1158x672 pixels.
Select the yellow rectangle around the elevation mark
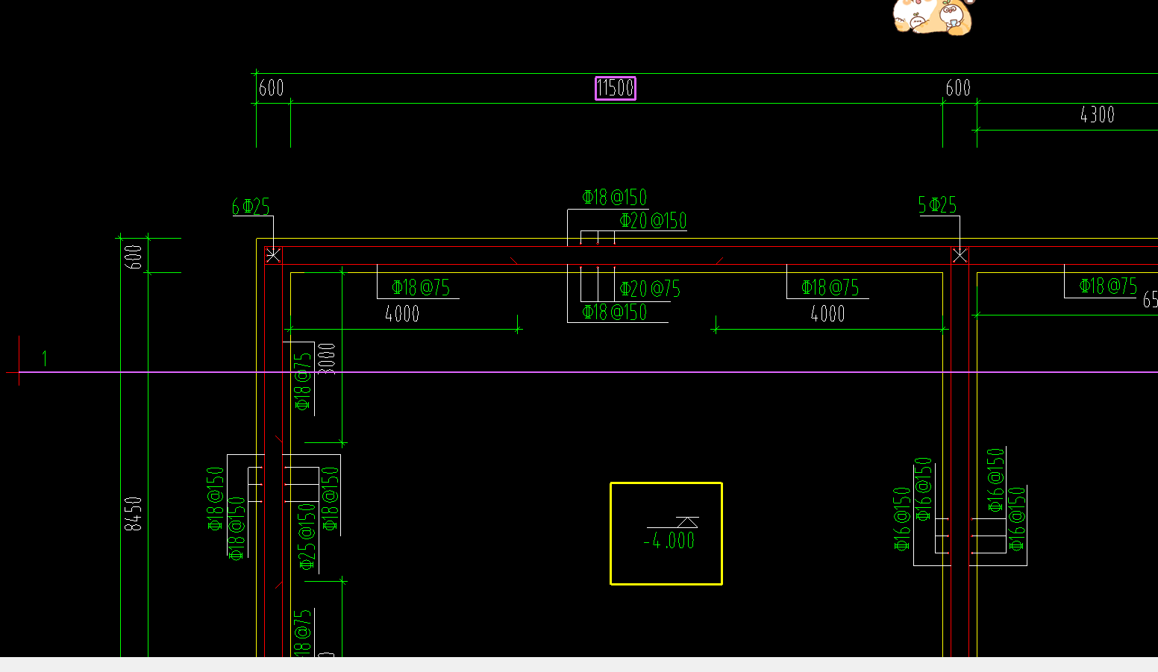(666, 533)
